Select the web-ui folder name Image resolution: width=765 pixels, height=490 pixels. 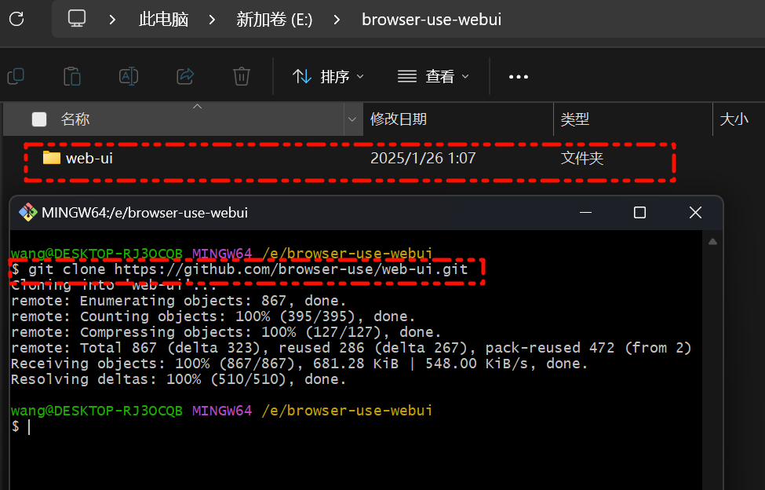point(89,158)
